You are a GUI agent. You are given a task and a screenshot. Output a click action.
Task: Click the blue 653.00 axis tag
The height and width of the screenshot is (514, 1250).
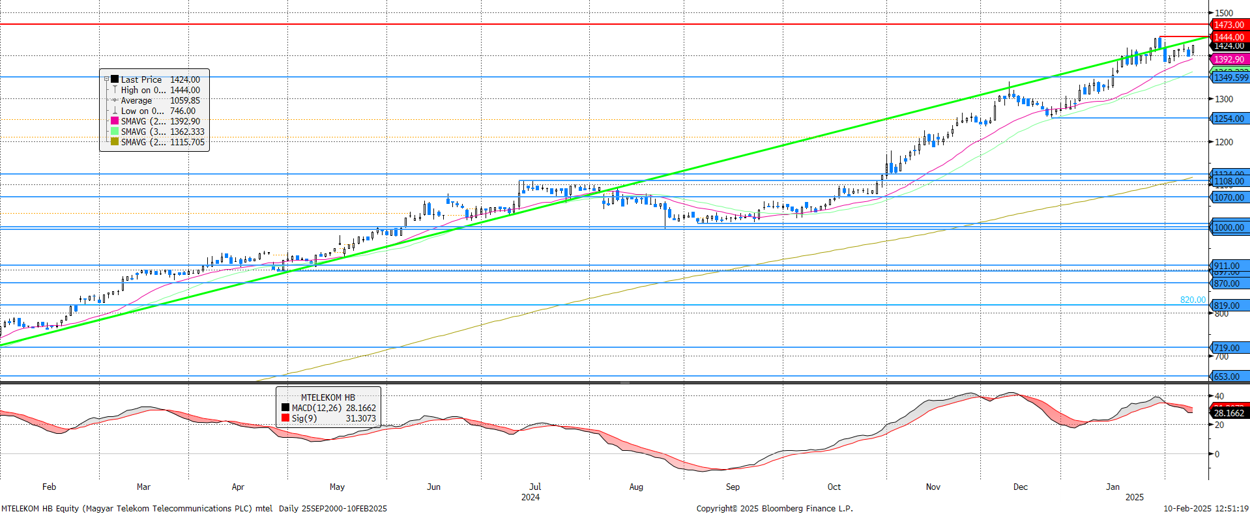(1229, 377)
